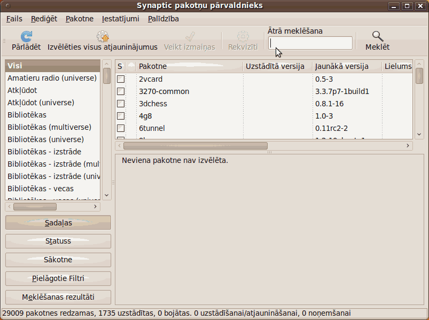Click the Pielāgotie Filtri button
429x320 pixels.
58,278
